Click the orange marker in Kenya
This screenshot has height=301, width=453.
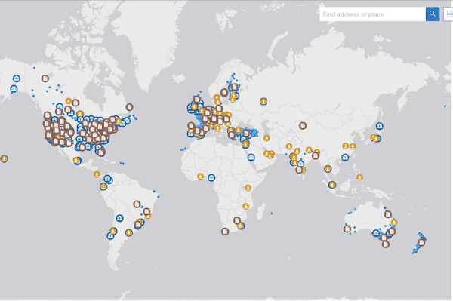pos(248,188)
